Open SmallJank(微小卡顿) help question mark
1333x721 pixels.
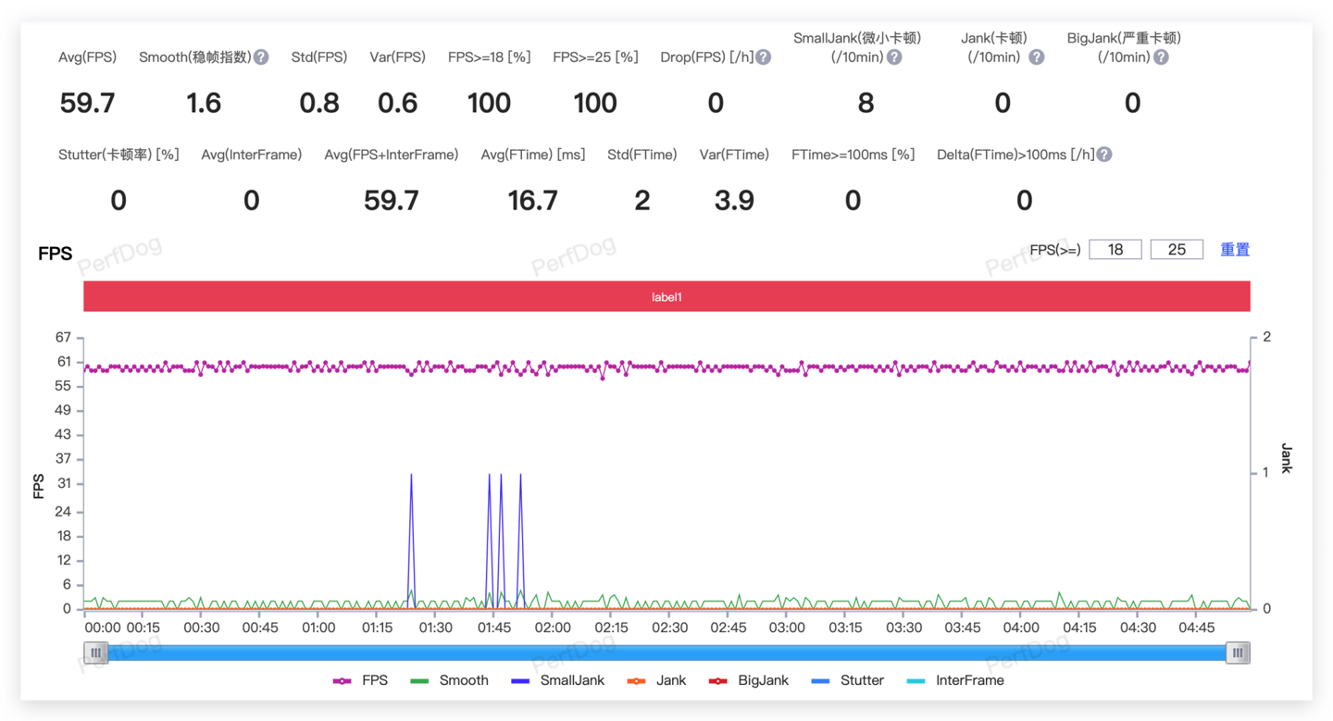point(894,57)
